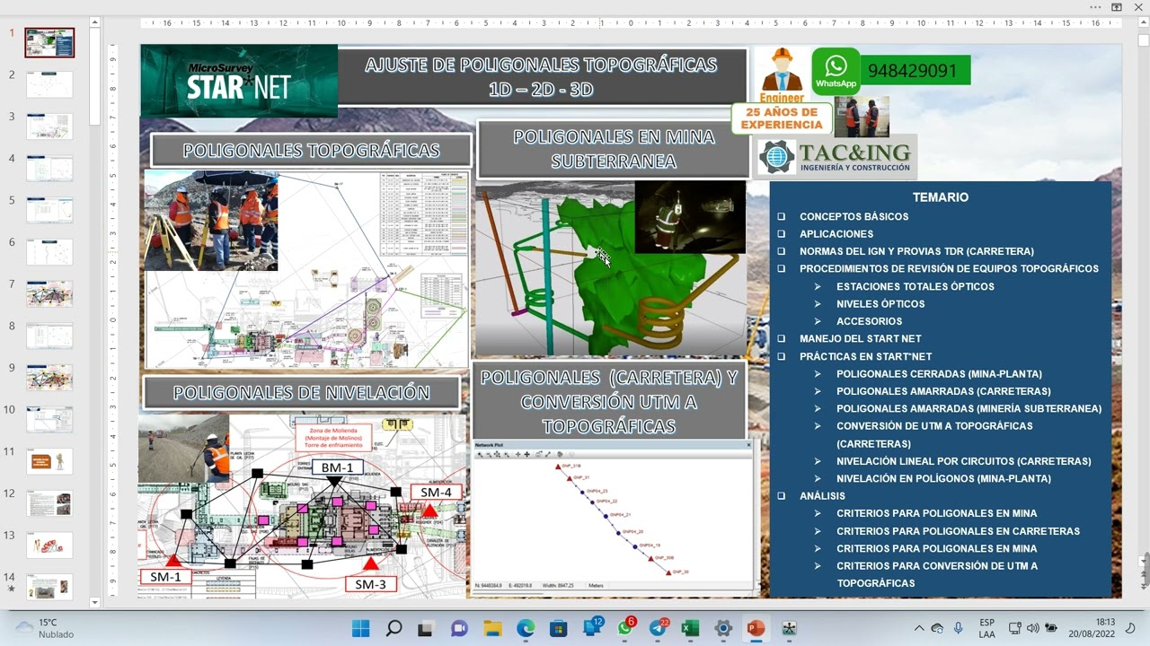Click slide panel scroll-down arrow

pos(95,602)
